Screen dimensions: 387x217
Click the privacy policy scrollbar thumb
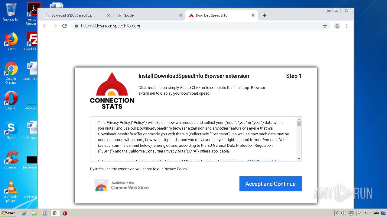point(299,124)
